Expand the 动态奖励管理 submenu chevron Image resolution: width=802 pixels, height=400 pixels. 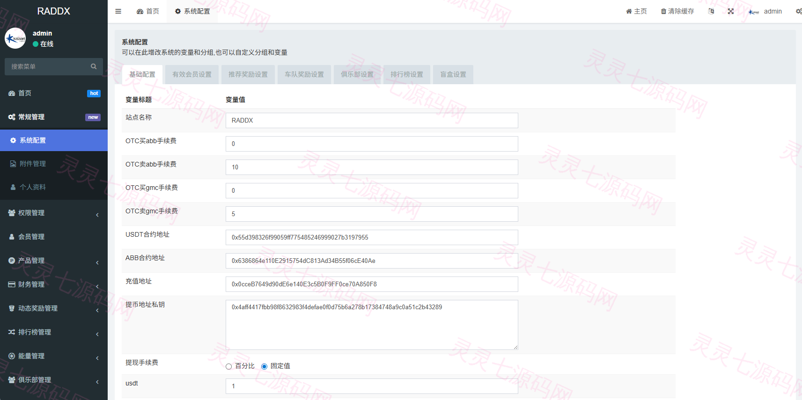tap(97, 310)
